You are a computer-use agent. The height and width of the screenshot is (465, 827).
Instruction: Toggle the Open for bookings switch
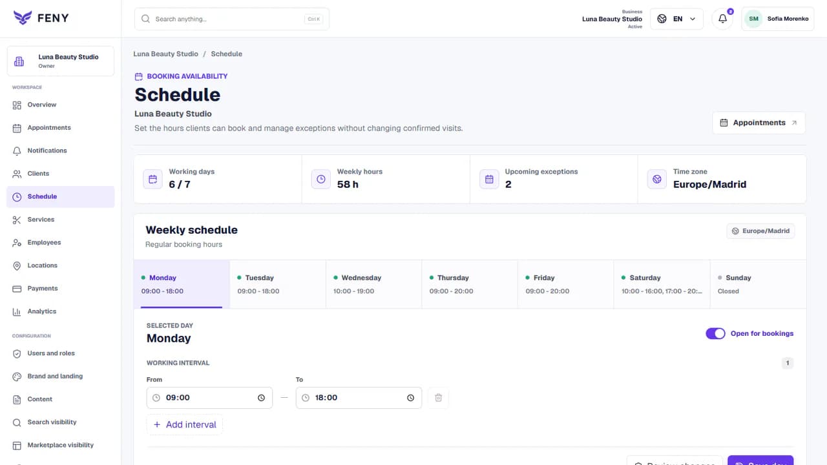point(715,333)
